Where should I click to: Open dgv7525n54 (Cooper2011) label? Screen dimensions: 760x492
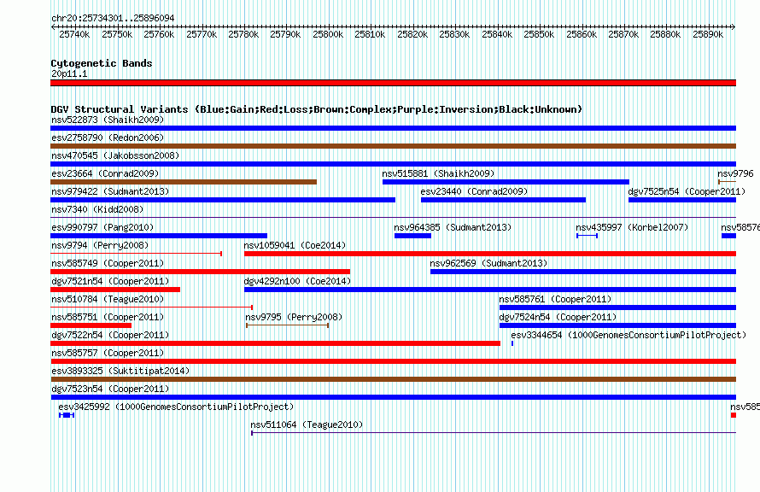tap(687, 191)
